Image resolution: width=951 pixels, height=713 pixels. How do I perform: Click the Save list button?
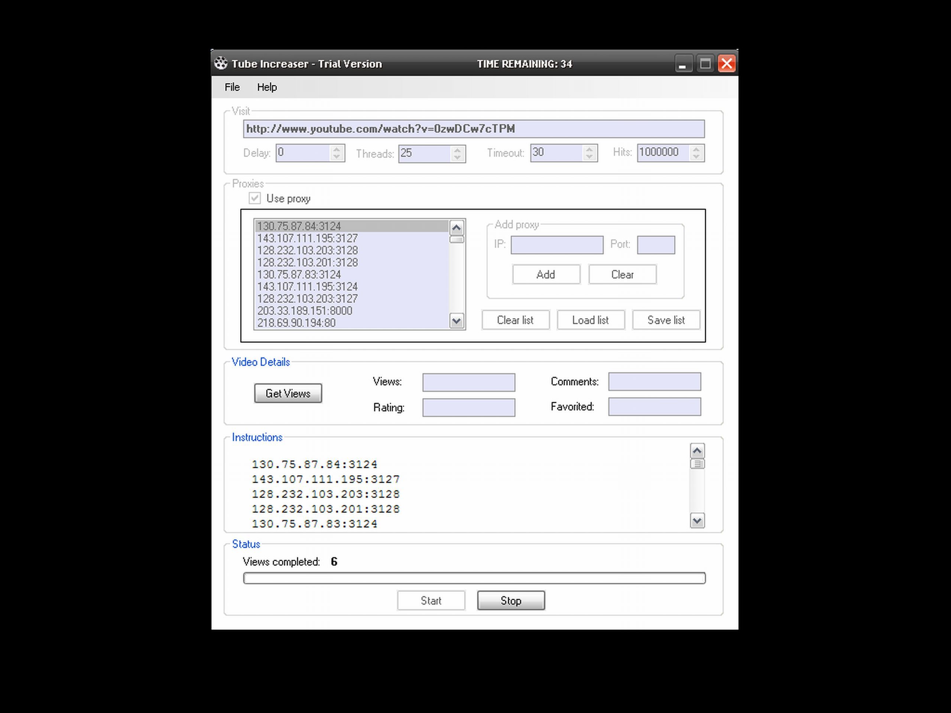click(x=666, y=320)
